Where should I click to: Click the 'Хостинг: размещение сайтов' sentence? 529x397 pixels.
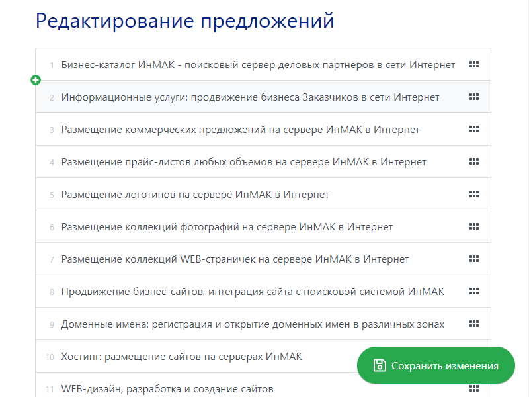click(x=181, y=357)
